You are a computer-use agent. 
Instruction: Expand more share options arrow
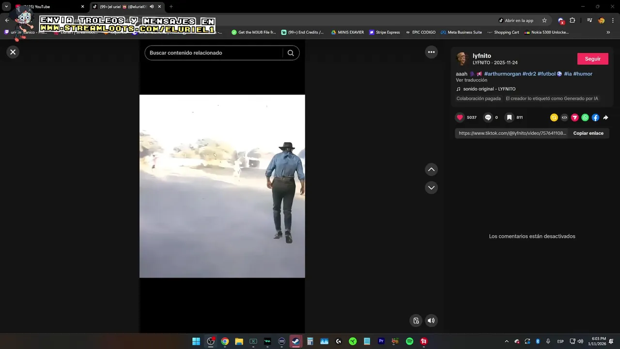(605, 117)
